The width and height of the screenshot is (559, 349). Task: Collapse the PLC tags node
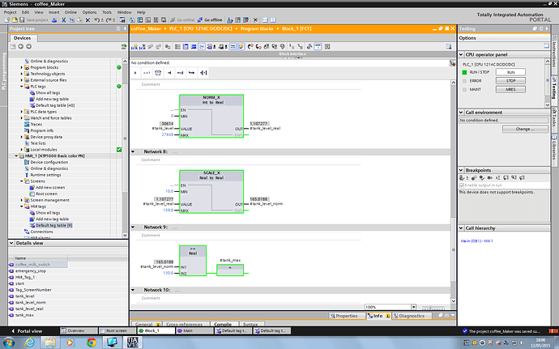pyautogui.click(x=21, y=87)
